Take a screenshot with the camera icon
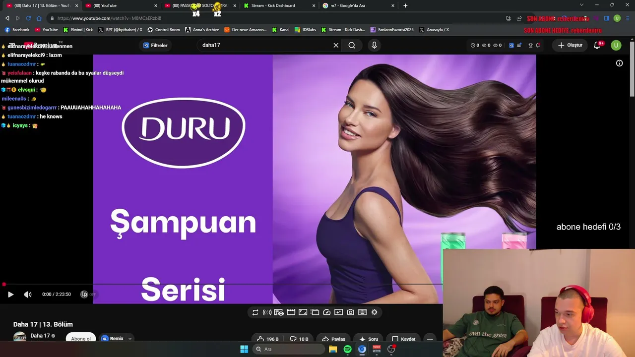635x357 pixels. (350, 312)
